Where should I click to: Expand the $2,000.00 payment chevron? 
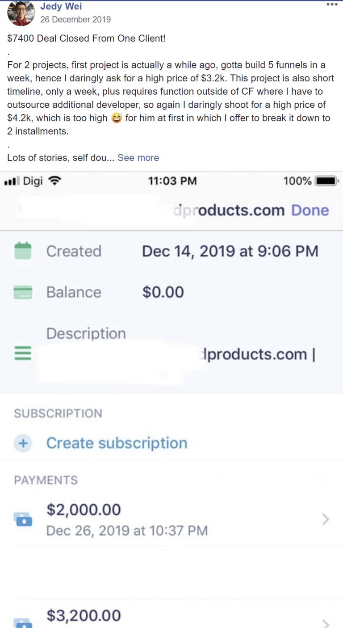click(x=326, y=519)
